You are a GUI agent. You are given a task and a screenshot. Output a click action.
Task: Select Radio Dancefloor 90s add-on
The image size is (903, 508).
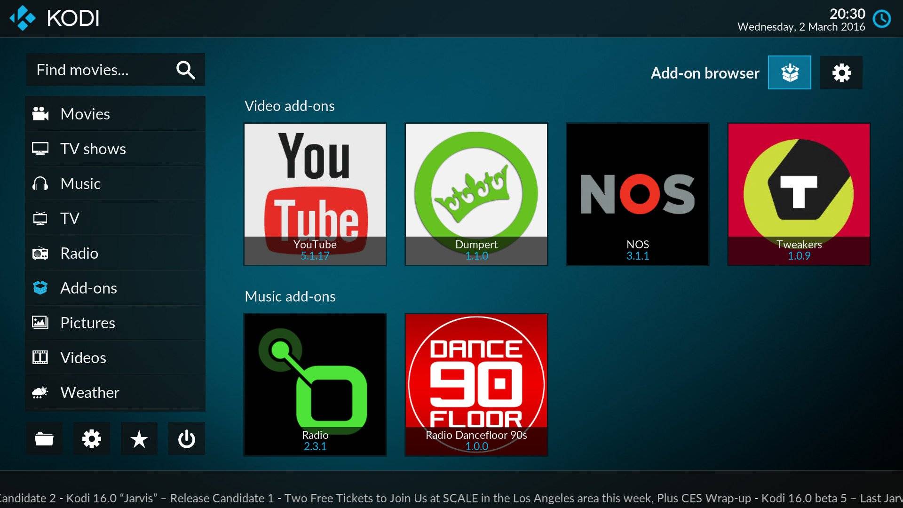click(x=476, y=384)
